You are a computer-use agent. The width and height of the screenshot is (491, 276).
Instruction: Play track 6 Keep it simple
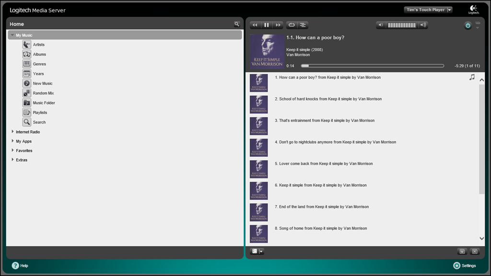click(x=321, y=185)
